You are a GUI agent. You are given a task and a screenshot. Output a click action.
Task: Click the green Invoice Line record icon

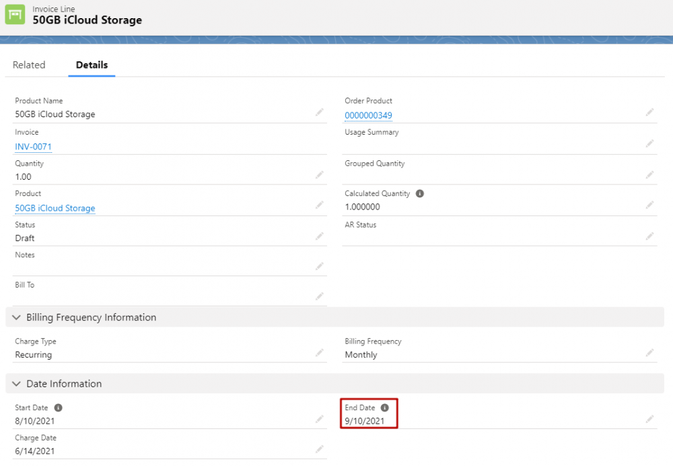(x=15, y=15)
